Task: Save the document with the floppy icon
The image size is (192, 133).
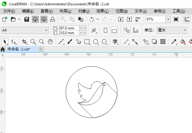Action: point(27,19)
